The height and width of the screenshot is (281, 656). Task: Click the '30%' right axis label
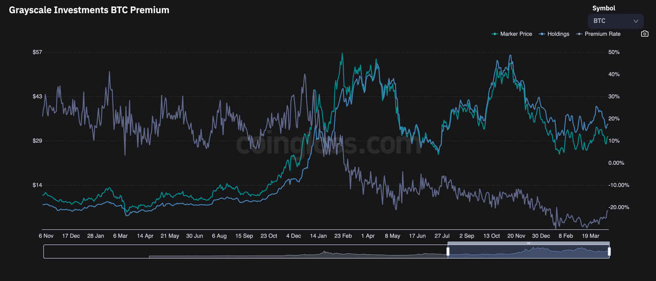614,96
